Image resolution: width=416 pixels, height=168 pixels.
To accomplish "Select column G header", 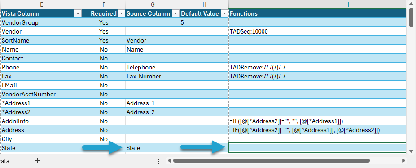I will click(x=153, y=4).
